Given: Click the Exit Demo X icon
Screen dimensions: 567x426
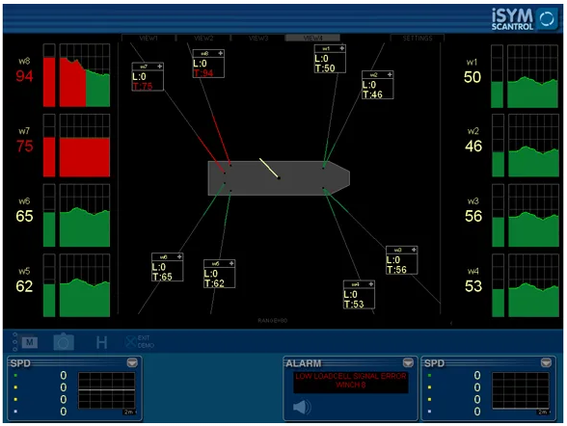Looking at the screenshot, I should (x=130, y=342).
